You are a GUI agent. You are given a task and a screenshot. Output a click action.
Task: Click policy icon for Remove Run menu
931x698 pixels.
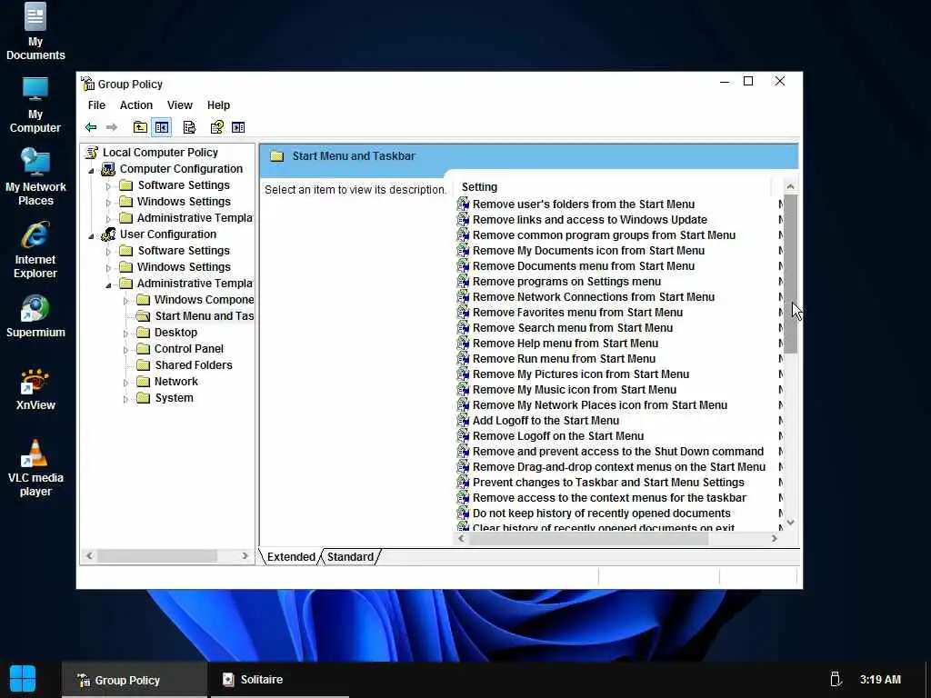pyautogui.click(x=463, y=358)
